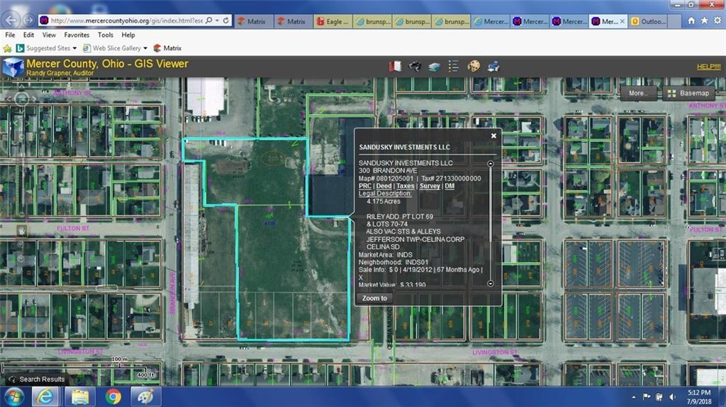Expand the Search Results panel
This screenshot has height=407, width=726.
click(36, 379)
